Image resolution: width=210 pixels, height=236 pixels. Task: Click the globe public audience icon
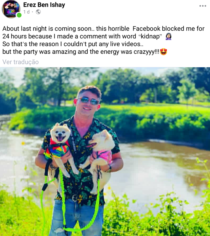38,12
